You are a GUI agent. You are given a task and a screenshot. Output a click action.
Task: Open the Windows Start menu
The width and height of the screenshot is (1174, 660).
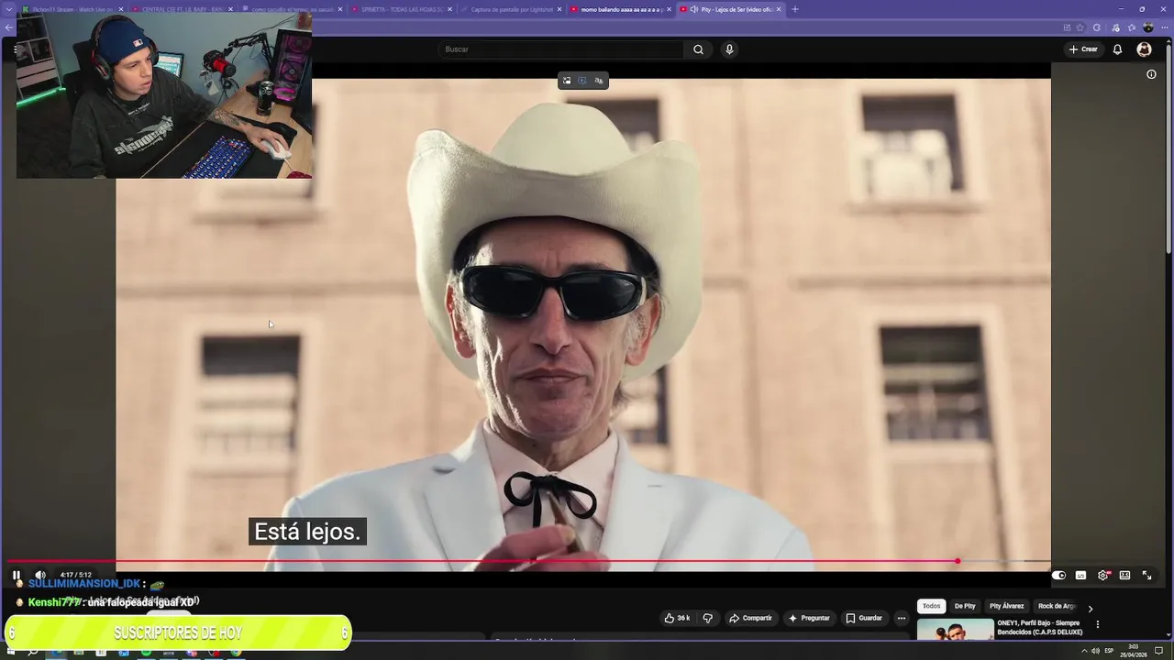pos(11,652)
